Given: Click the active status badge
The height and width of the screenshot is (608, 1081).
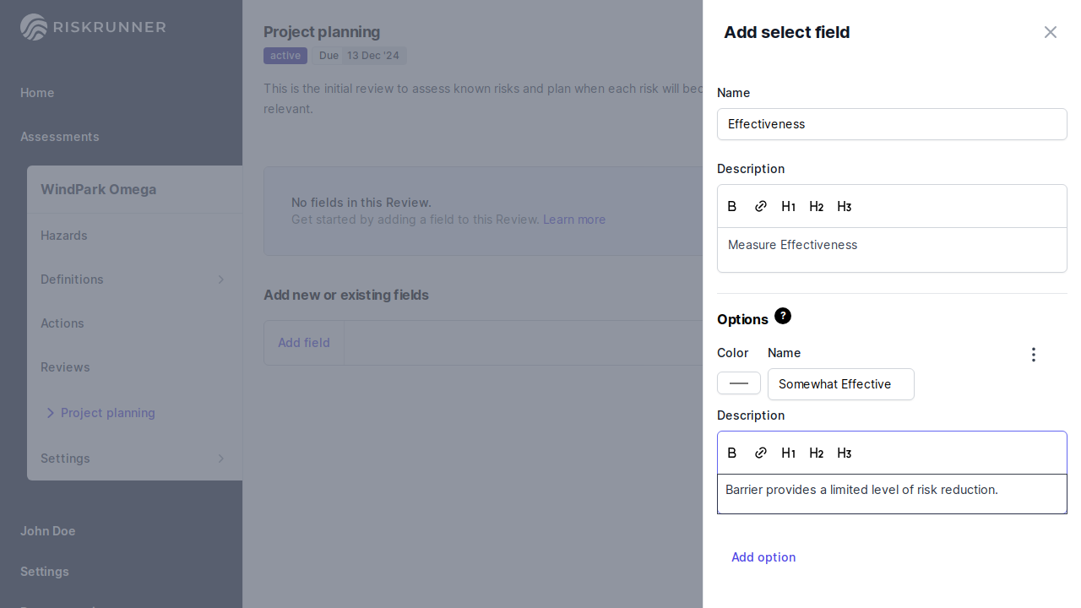Looking at the screenshot, I should pyautogui.click(x=285, y=56).
